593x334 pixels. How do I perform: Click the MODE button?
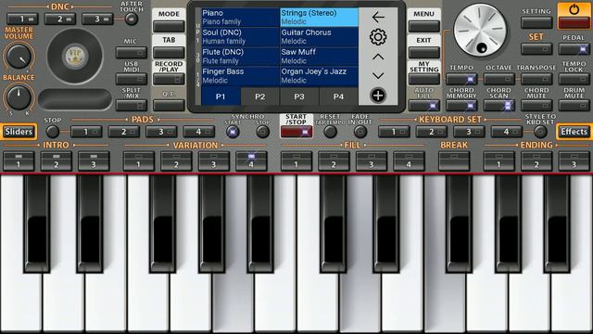[x=169, y=26]
